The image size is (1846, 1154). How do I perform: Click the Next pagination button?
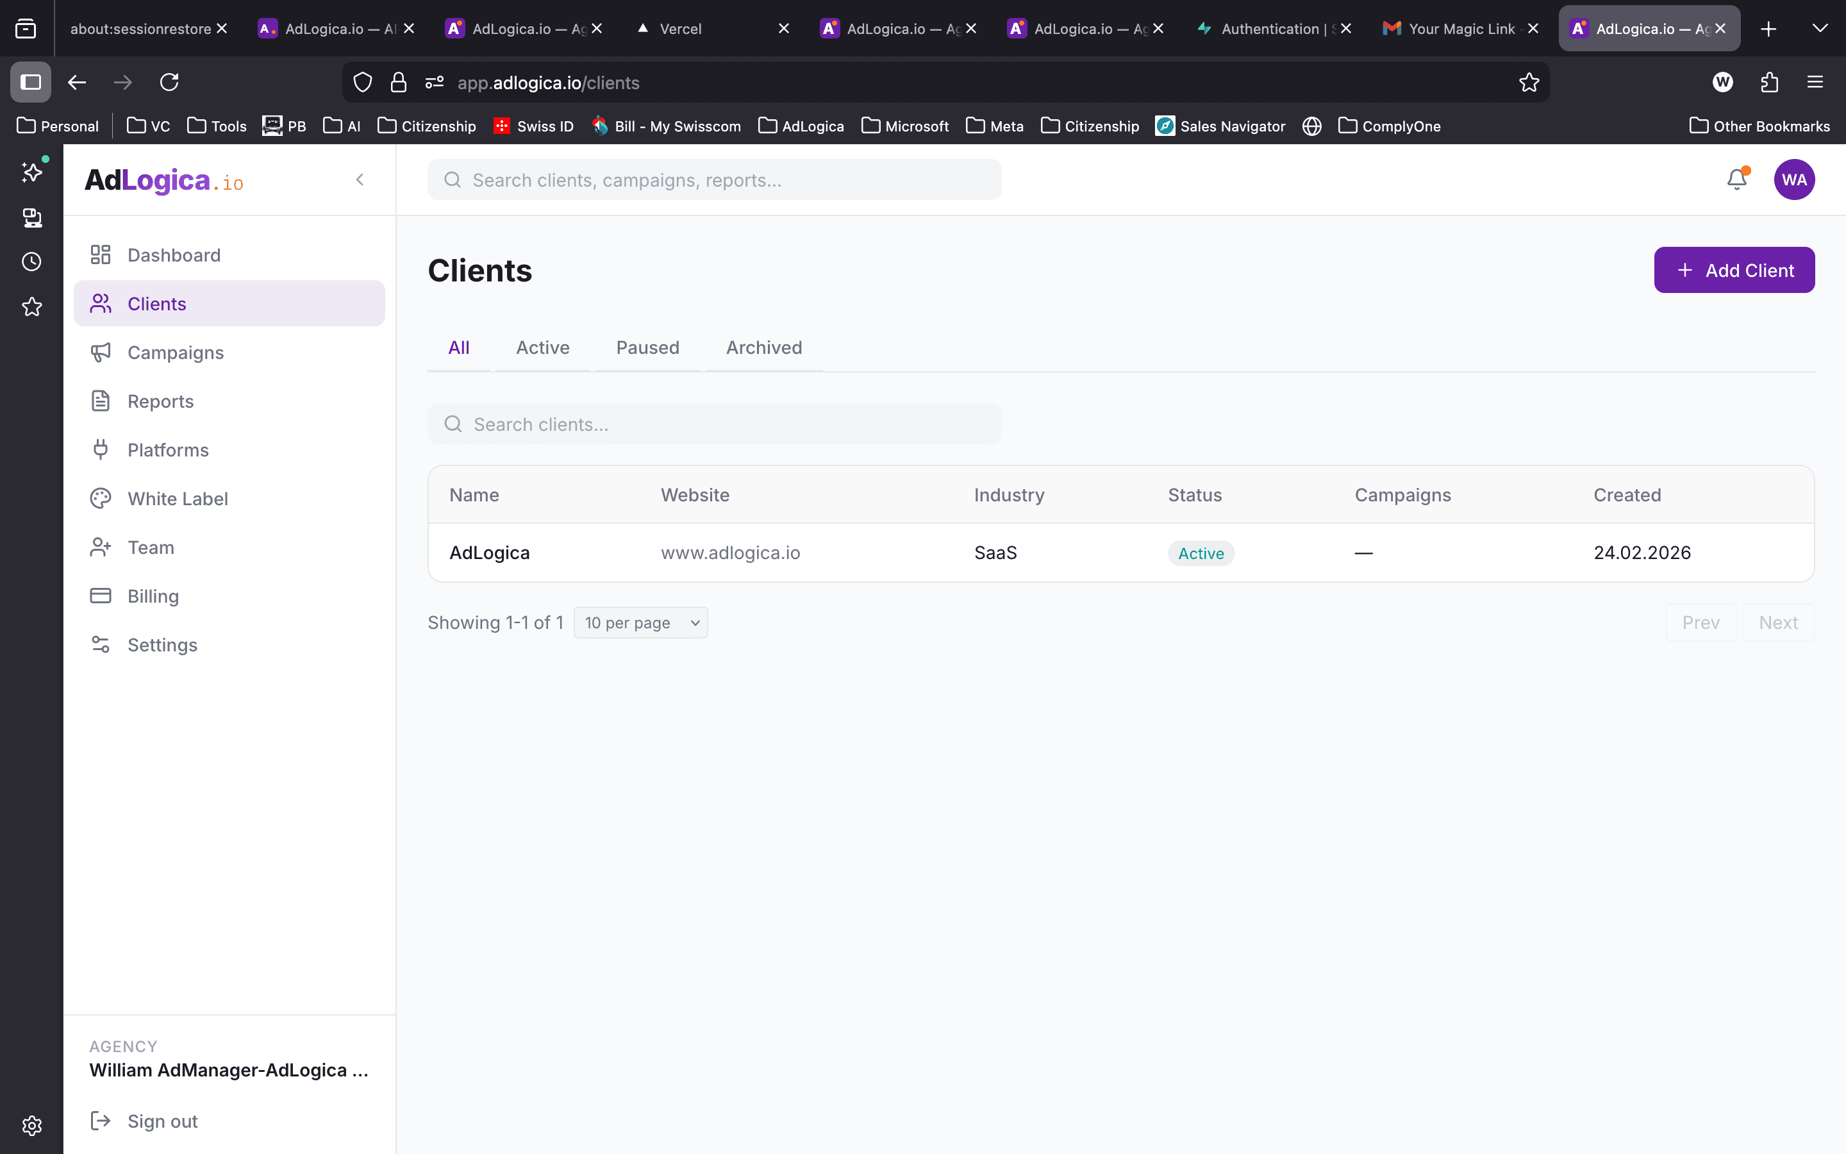click(x=1778, y=622)
